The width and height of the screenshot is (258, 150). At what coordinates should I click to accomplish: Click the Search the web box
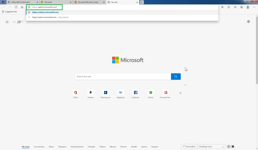[123, 77]
